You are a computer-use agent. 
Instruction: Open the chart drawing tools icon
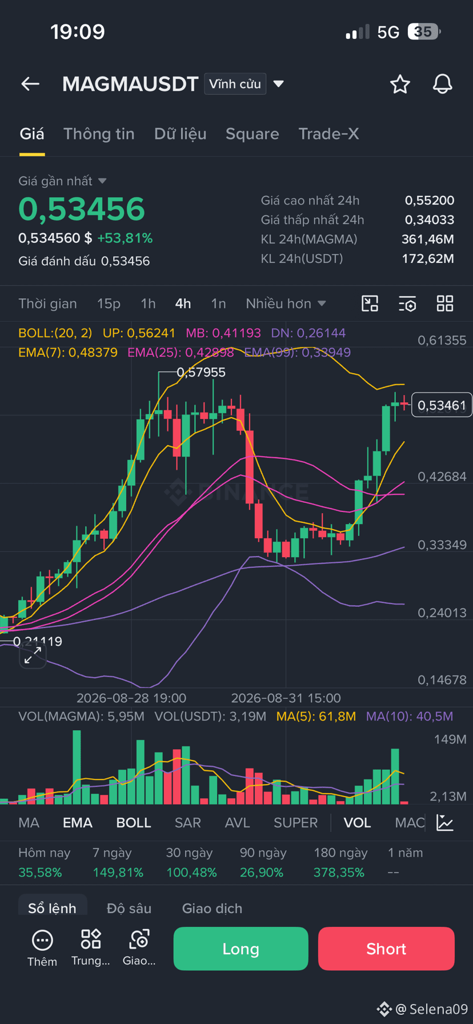(x=370, y=303)
